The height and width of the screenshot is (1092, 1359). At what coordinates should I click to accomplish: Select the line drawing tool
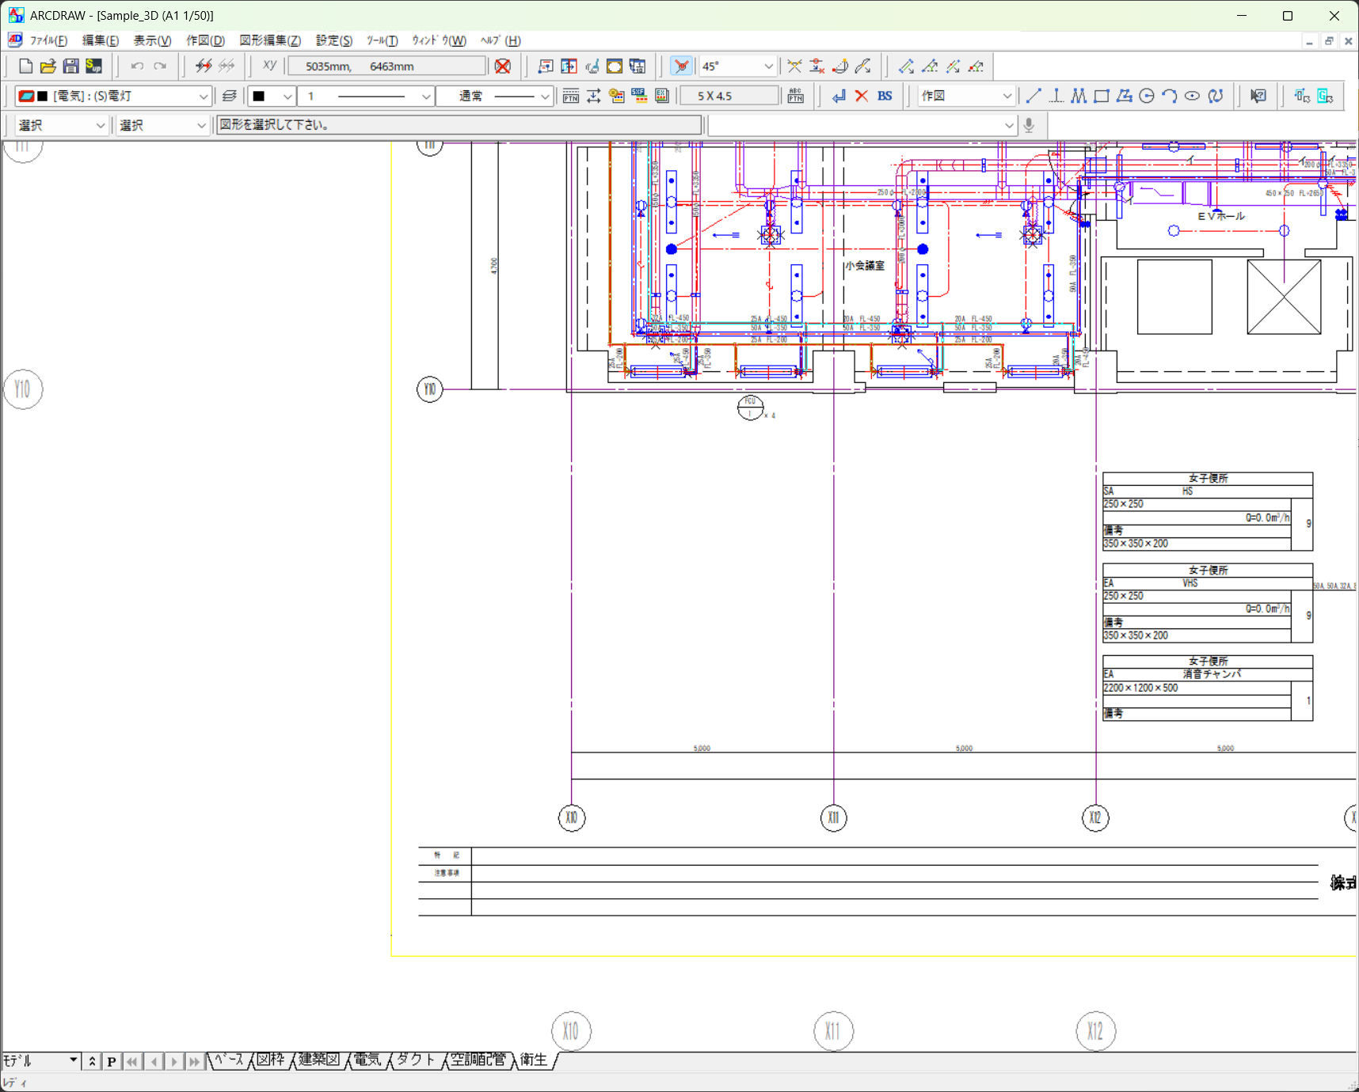coord(1034,96)
